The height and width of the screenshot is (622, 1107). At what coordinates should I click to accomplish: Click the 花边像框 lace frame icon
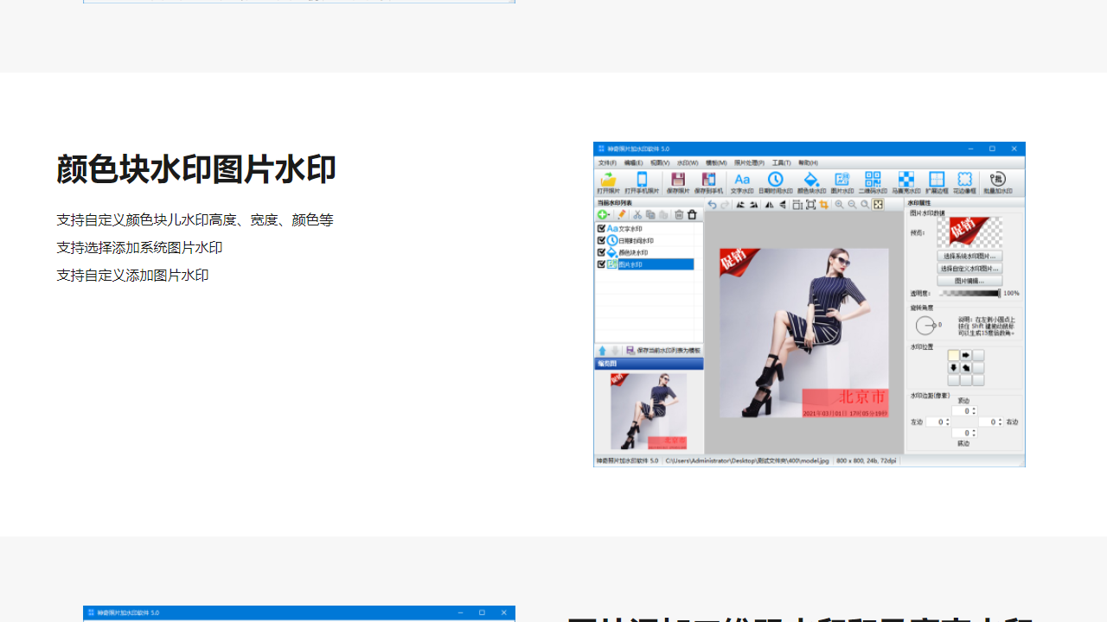[964, 180]
